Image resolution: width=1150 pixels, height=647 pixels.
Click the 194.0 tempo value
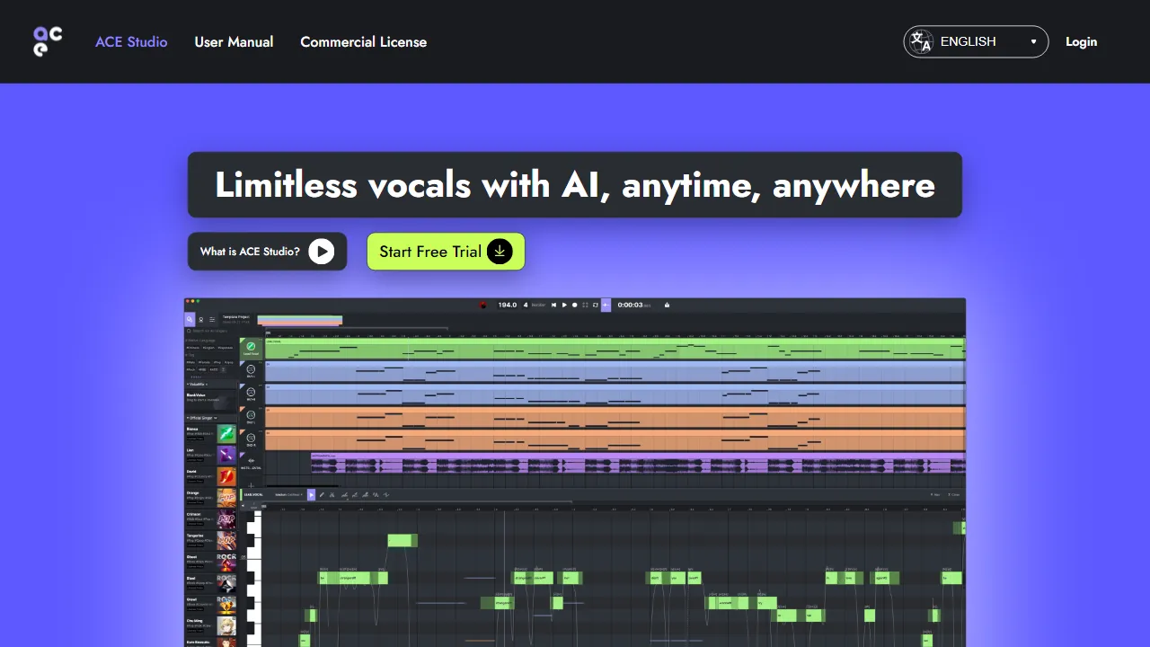(507, 306)
